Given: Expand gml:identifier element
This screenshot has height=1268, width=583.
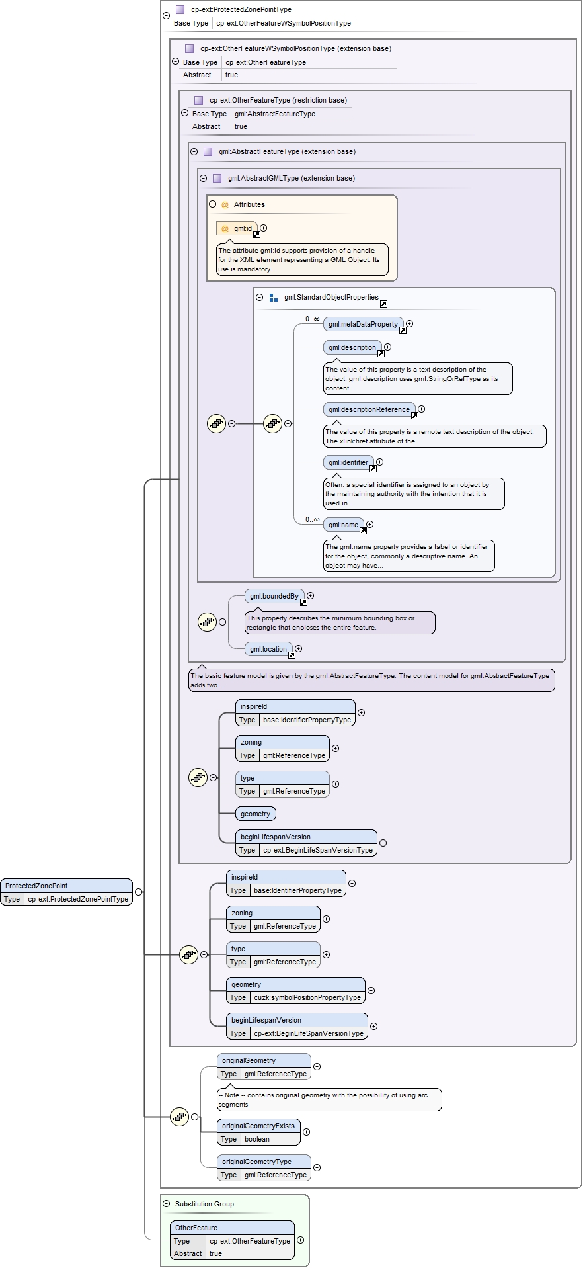Looking at the screenshot, I should pyautogui.click(x=379, y=462).
